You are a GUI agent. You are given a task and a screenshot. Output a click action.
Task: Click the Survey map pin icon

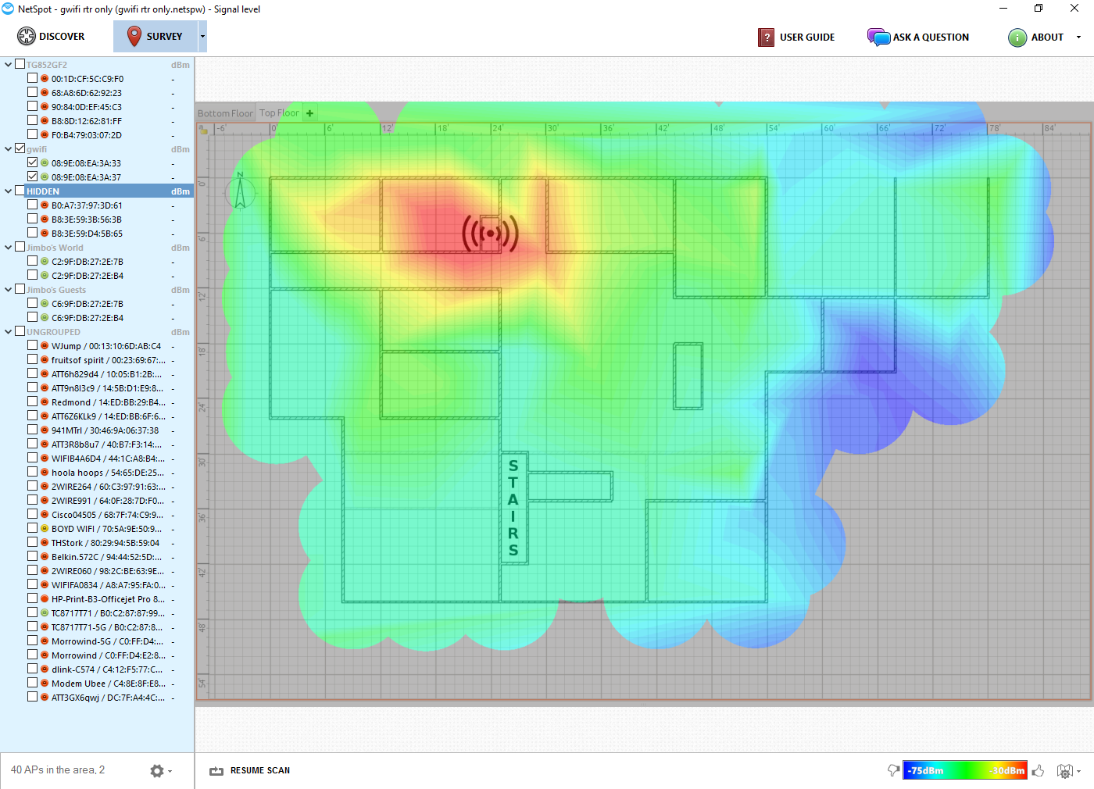(x=134, y=36)
